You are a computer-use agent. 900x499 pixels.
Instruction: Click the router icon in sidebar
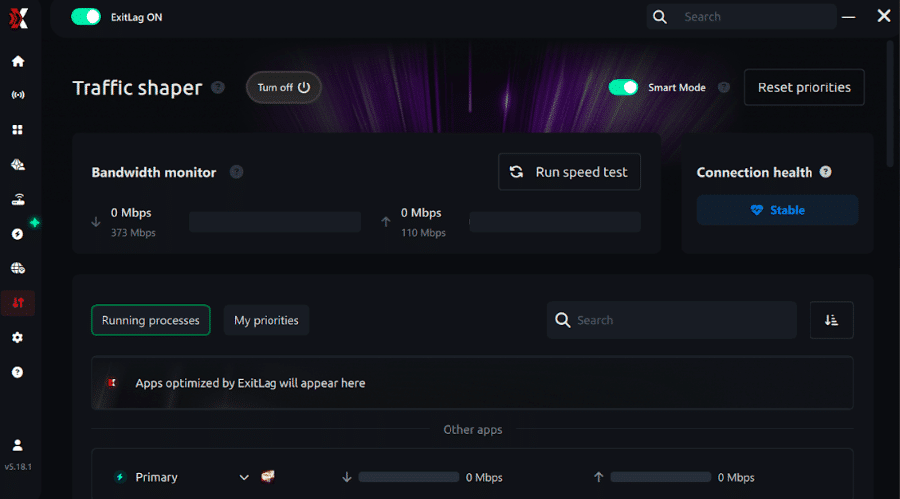pos(17,199)
